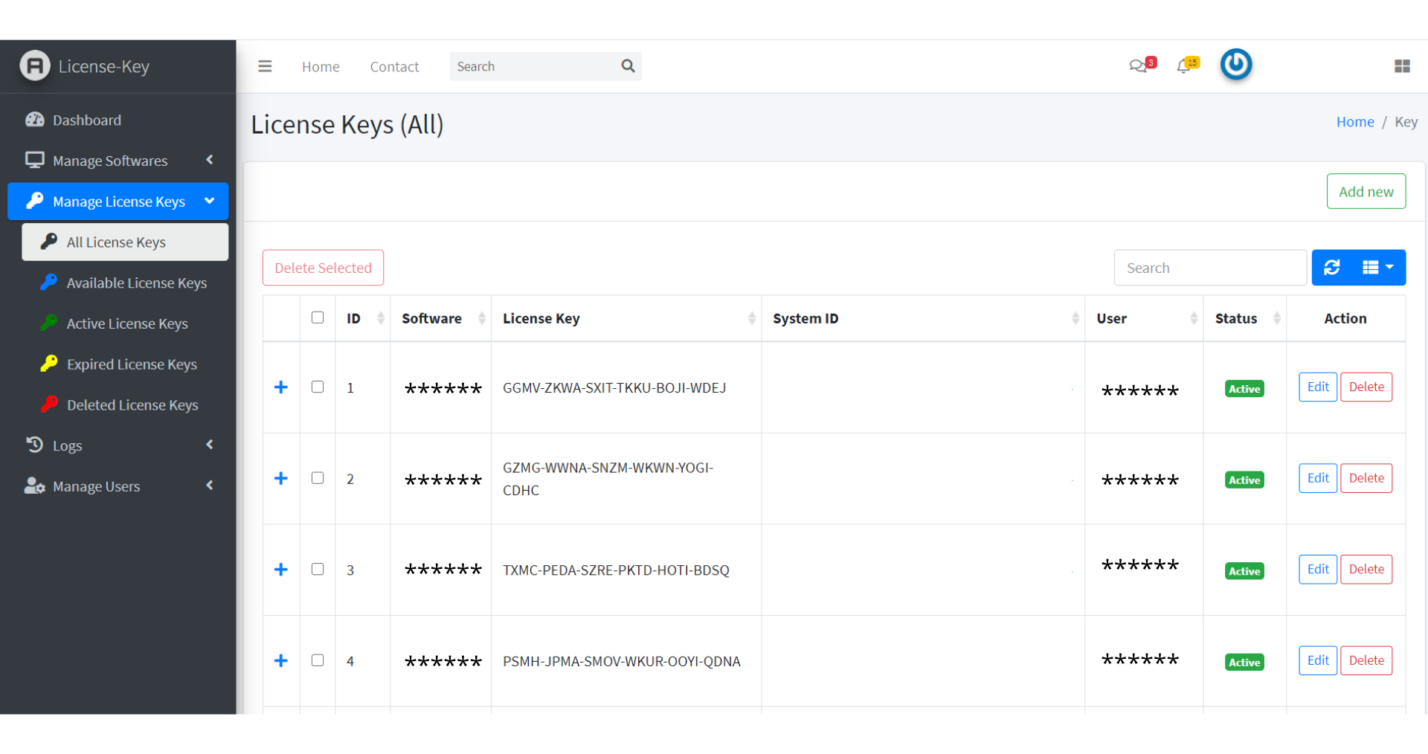1428x754 pixels.
Task: Click the hamburger menu toggle icon
Action: [265, 66]
